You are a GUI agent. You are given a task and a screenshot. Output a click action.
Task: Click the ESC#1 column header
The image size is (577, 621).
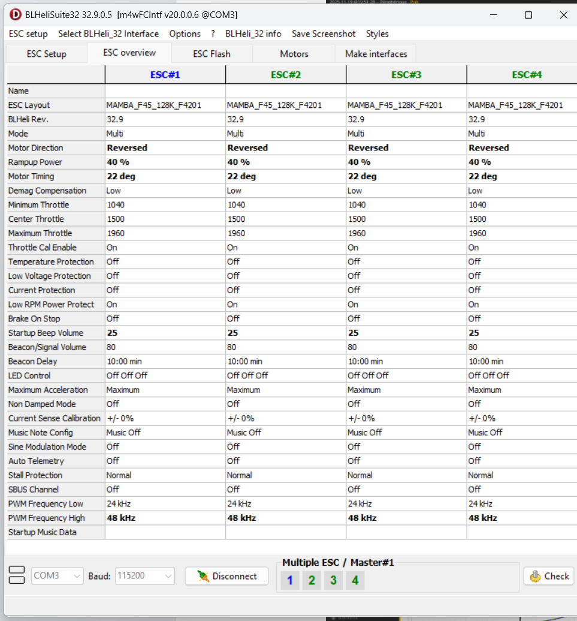click(x=165, y=75)
